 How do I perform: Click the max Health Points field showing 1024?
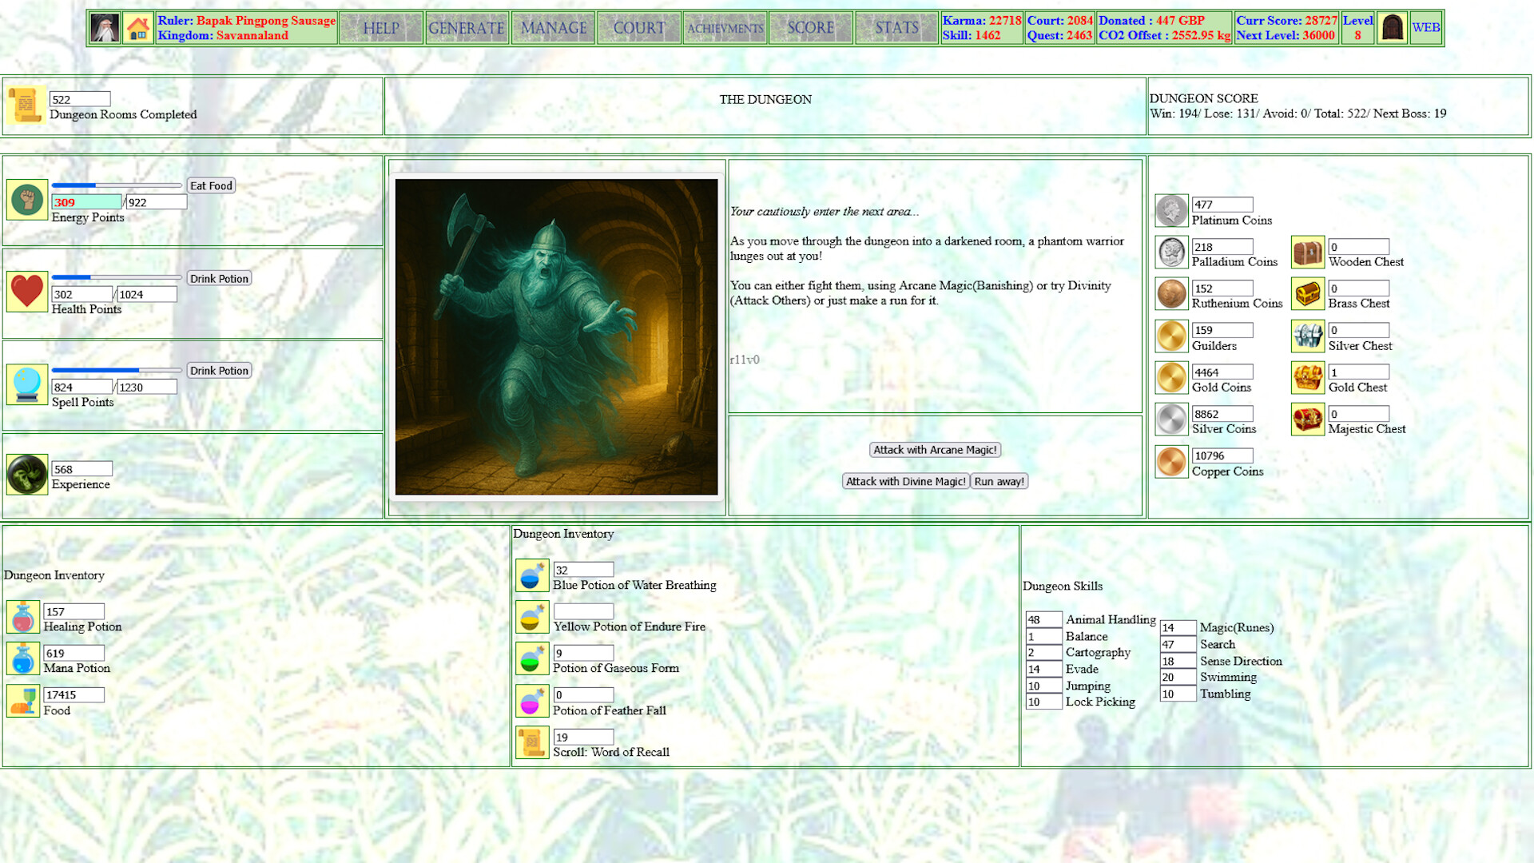click(146, 294)
